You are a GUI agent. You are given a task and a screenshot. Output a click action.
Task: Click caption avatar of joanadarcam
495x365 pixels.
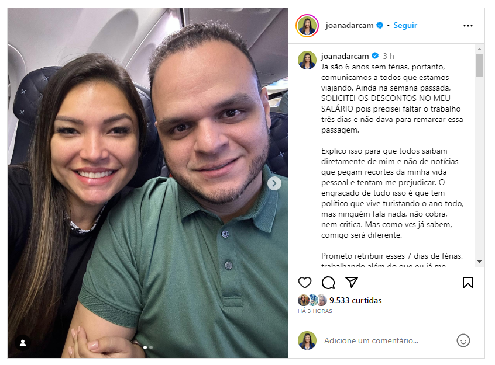[307, 60]
